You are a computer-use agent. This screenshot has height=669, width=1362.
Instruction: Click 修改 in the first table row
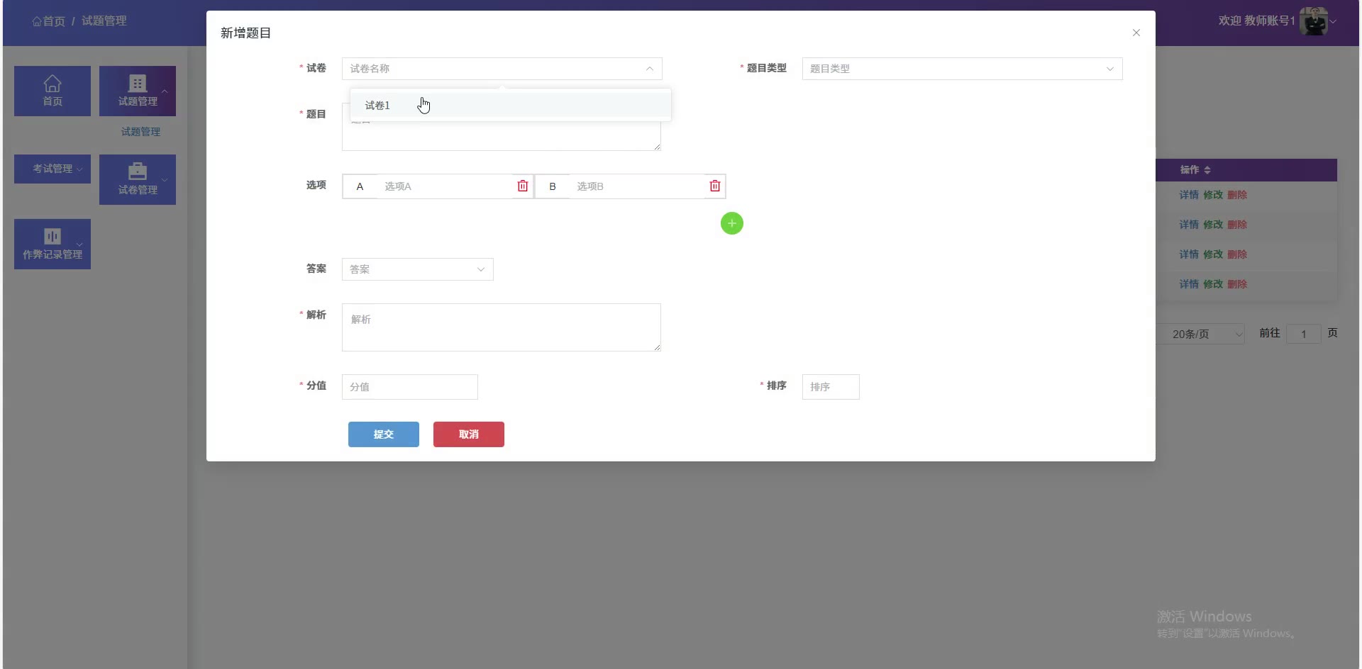coord(1213,195)
